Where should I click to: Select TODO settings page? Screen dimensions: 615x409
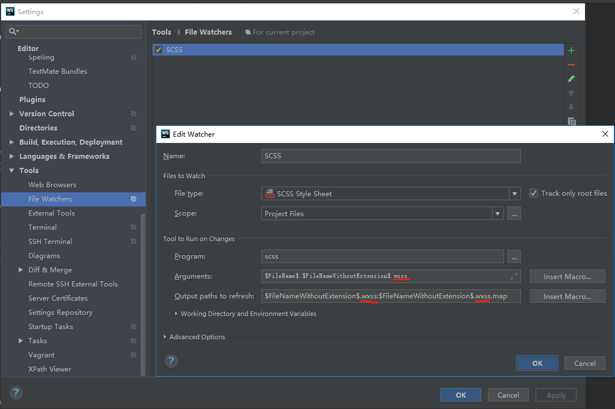pos(39,86)
